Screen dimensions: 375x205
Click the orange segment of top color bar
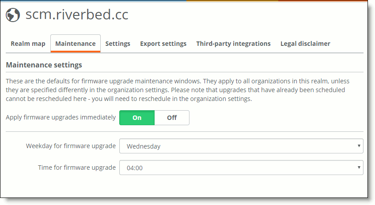pos(232,1)
